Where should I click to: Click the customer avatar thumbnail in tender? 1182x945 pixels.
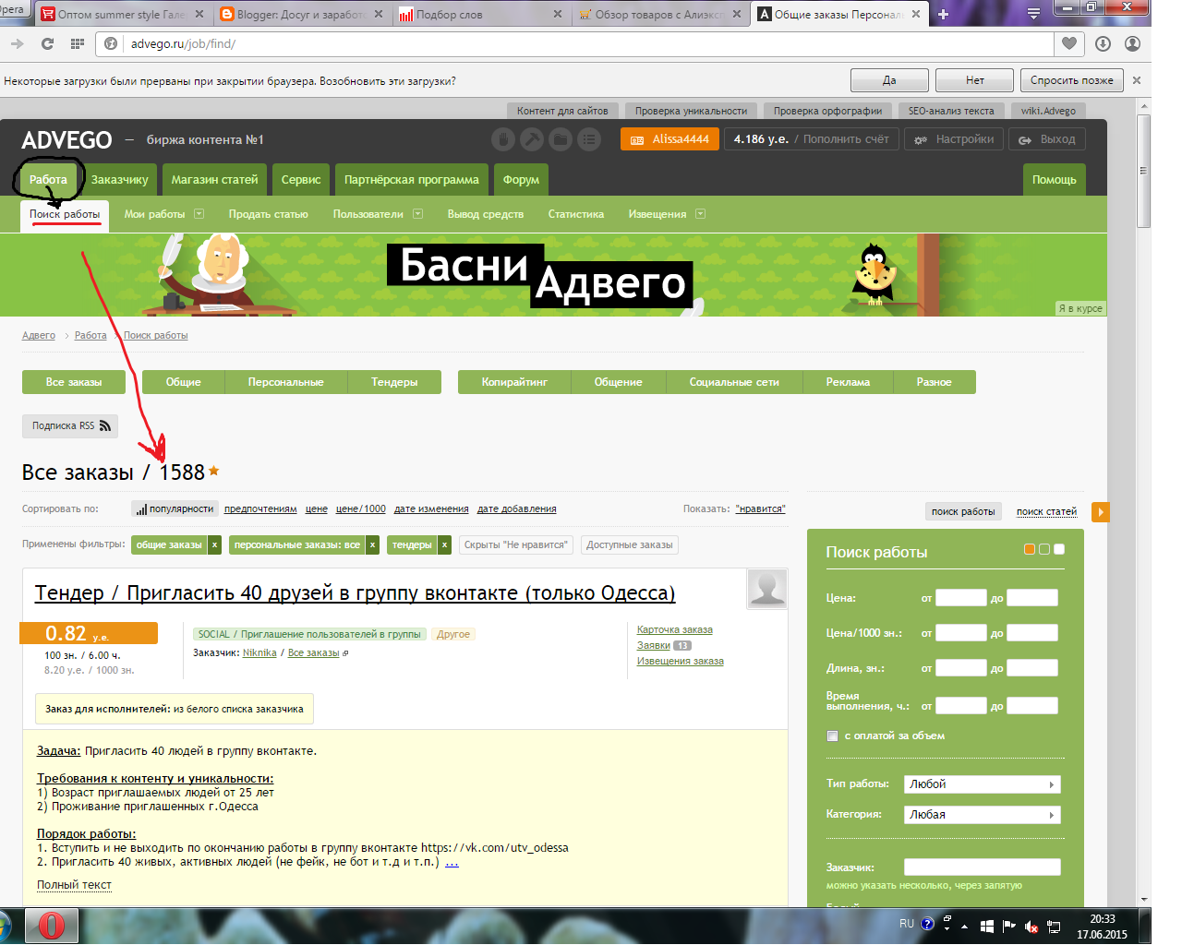pos(767,588)
